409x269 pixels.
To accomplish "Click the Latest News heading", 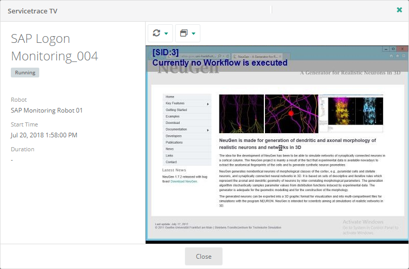I will click(x=174, y=170).
